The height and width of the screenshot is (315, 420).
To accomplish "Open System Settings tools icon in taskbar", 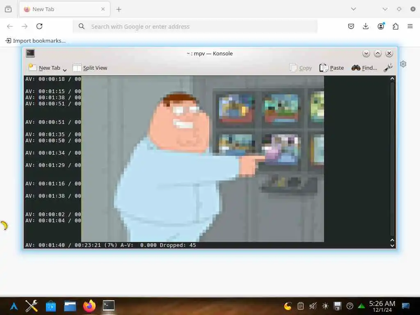I will pyautogui.click(x=32, y=306).
